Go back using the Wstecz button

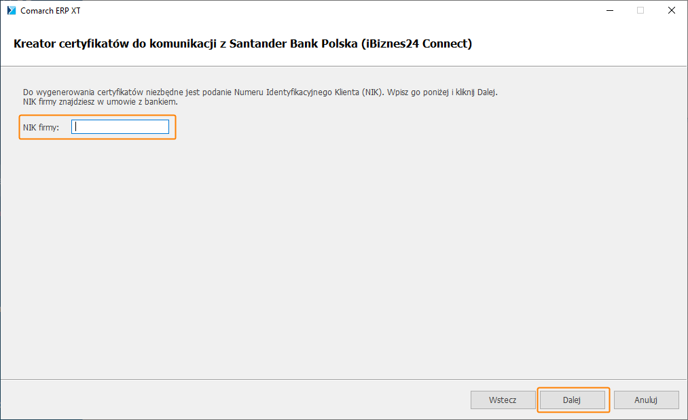click(x=503, y=400)
